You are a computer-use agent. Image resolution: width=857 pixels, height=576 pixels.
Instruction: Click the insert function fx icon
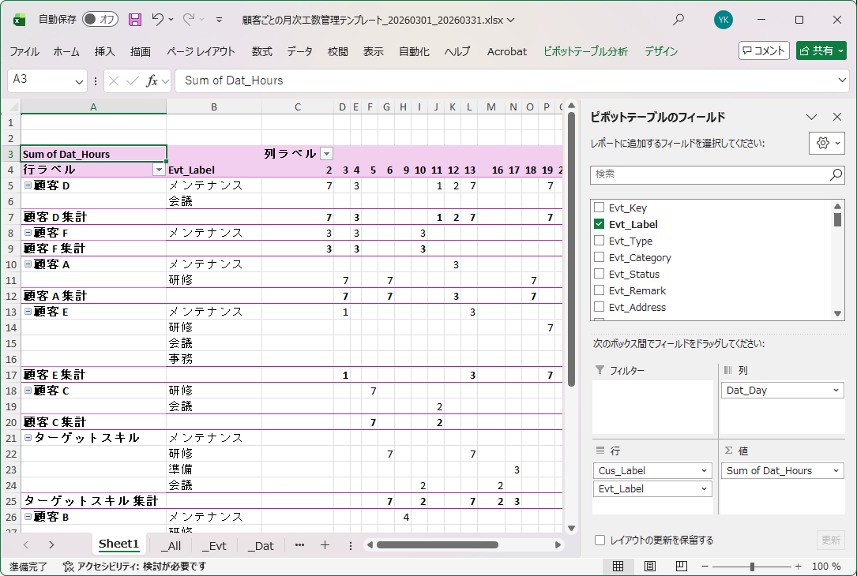pyautogui.click(x=152, y=80)
